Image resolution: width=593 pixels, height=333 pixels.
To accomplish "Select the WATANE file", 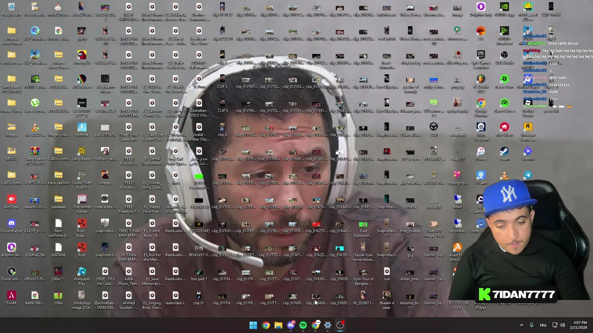I will pyautogui.click(x=58, y=250).
